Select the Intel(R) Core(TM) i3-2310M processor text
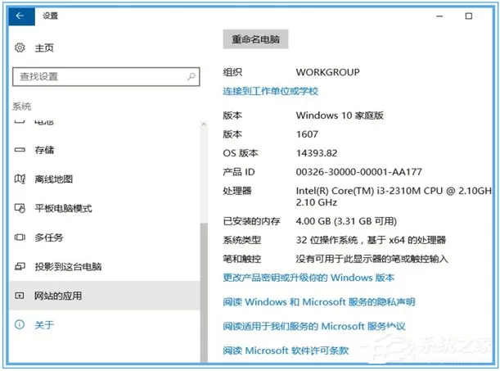 pyautogui.click(x=394, y=197)
